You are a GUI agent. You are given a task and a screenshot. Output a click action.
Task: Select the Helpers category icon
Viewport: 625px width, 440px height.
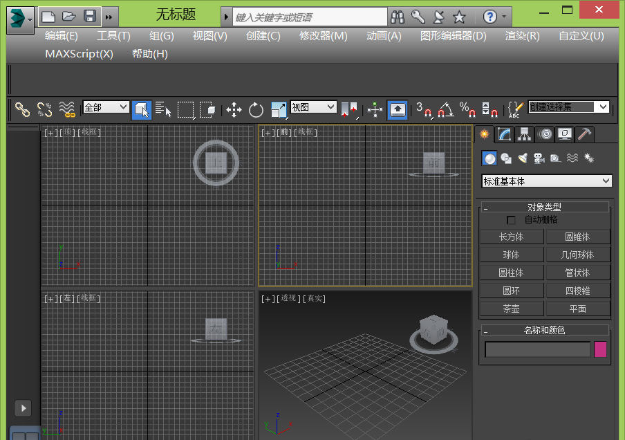click(556, 158)
